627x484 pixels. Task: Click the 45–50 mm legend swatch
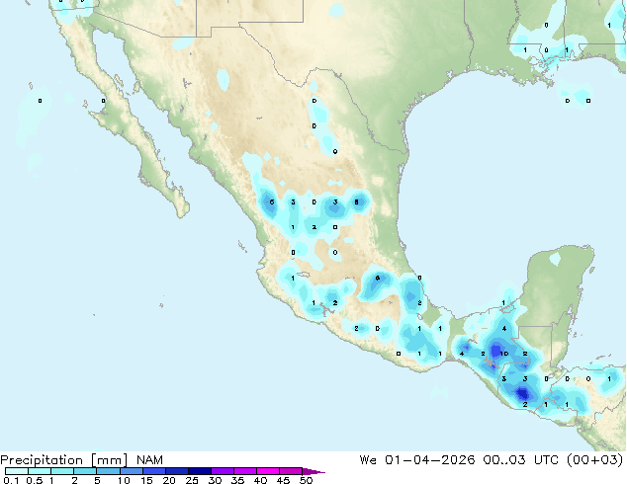(291, 471)
